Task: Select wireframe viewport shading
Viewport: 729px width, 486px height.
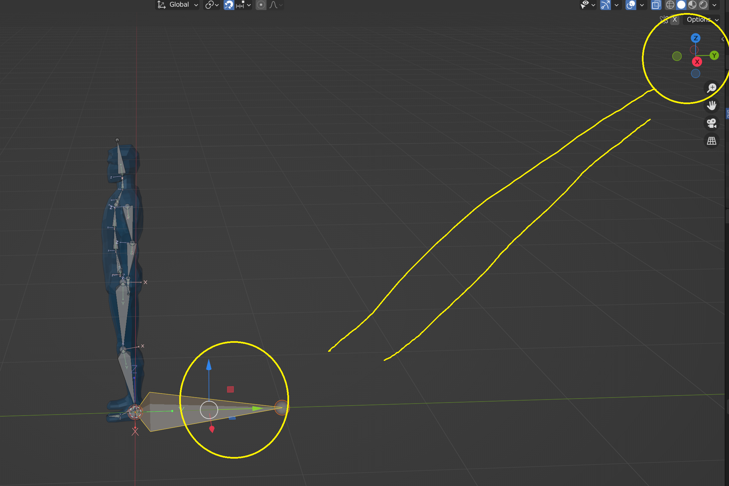Action: tap(670, 5)
